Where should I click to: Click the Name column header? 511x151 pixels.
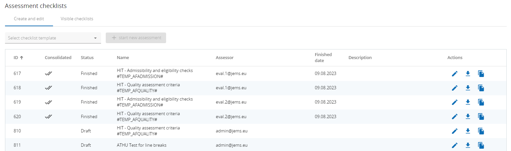point(123,58)
